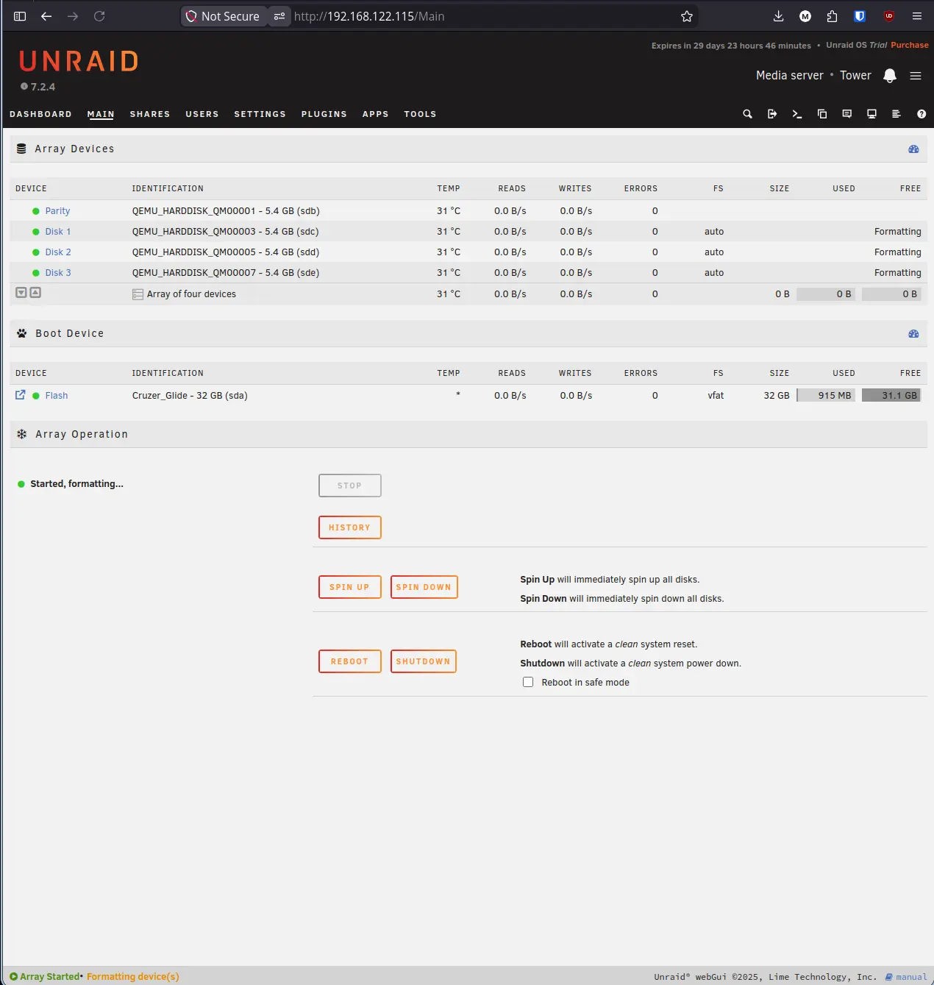
Task: Click green status dot of Disk 2
Action: click(x=35, y=252)
